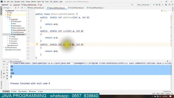Pin the Run tab
The height and width of the screenshot is (98, 174).
4,77
